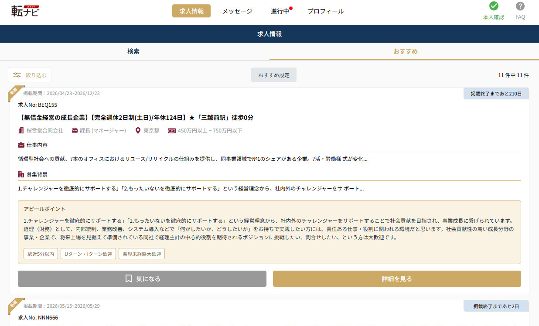
Task: Select the 駅近5分以内 tag
Action: [x=41, y=254]
